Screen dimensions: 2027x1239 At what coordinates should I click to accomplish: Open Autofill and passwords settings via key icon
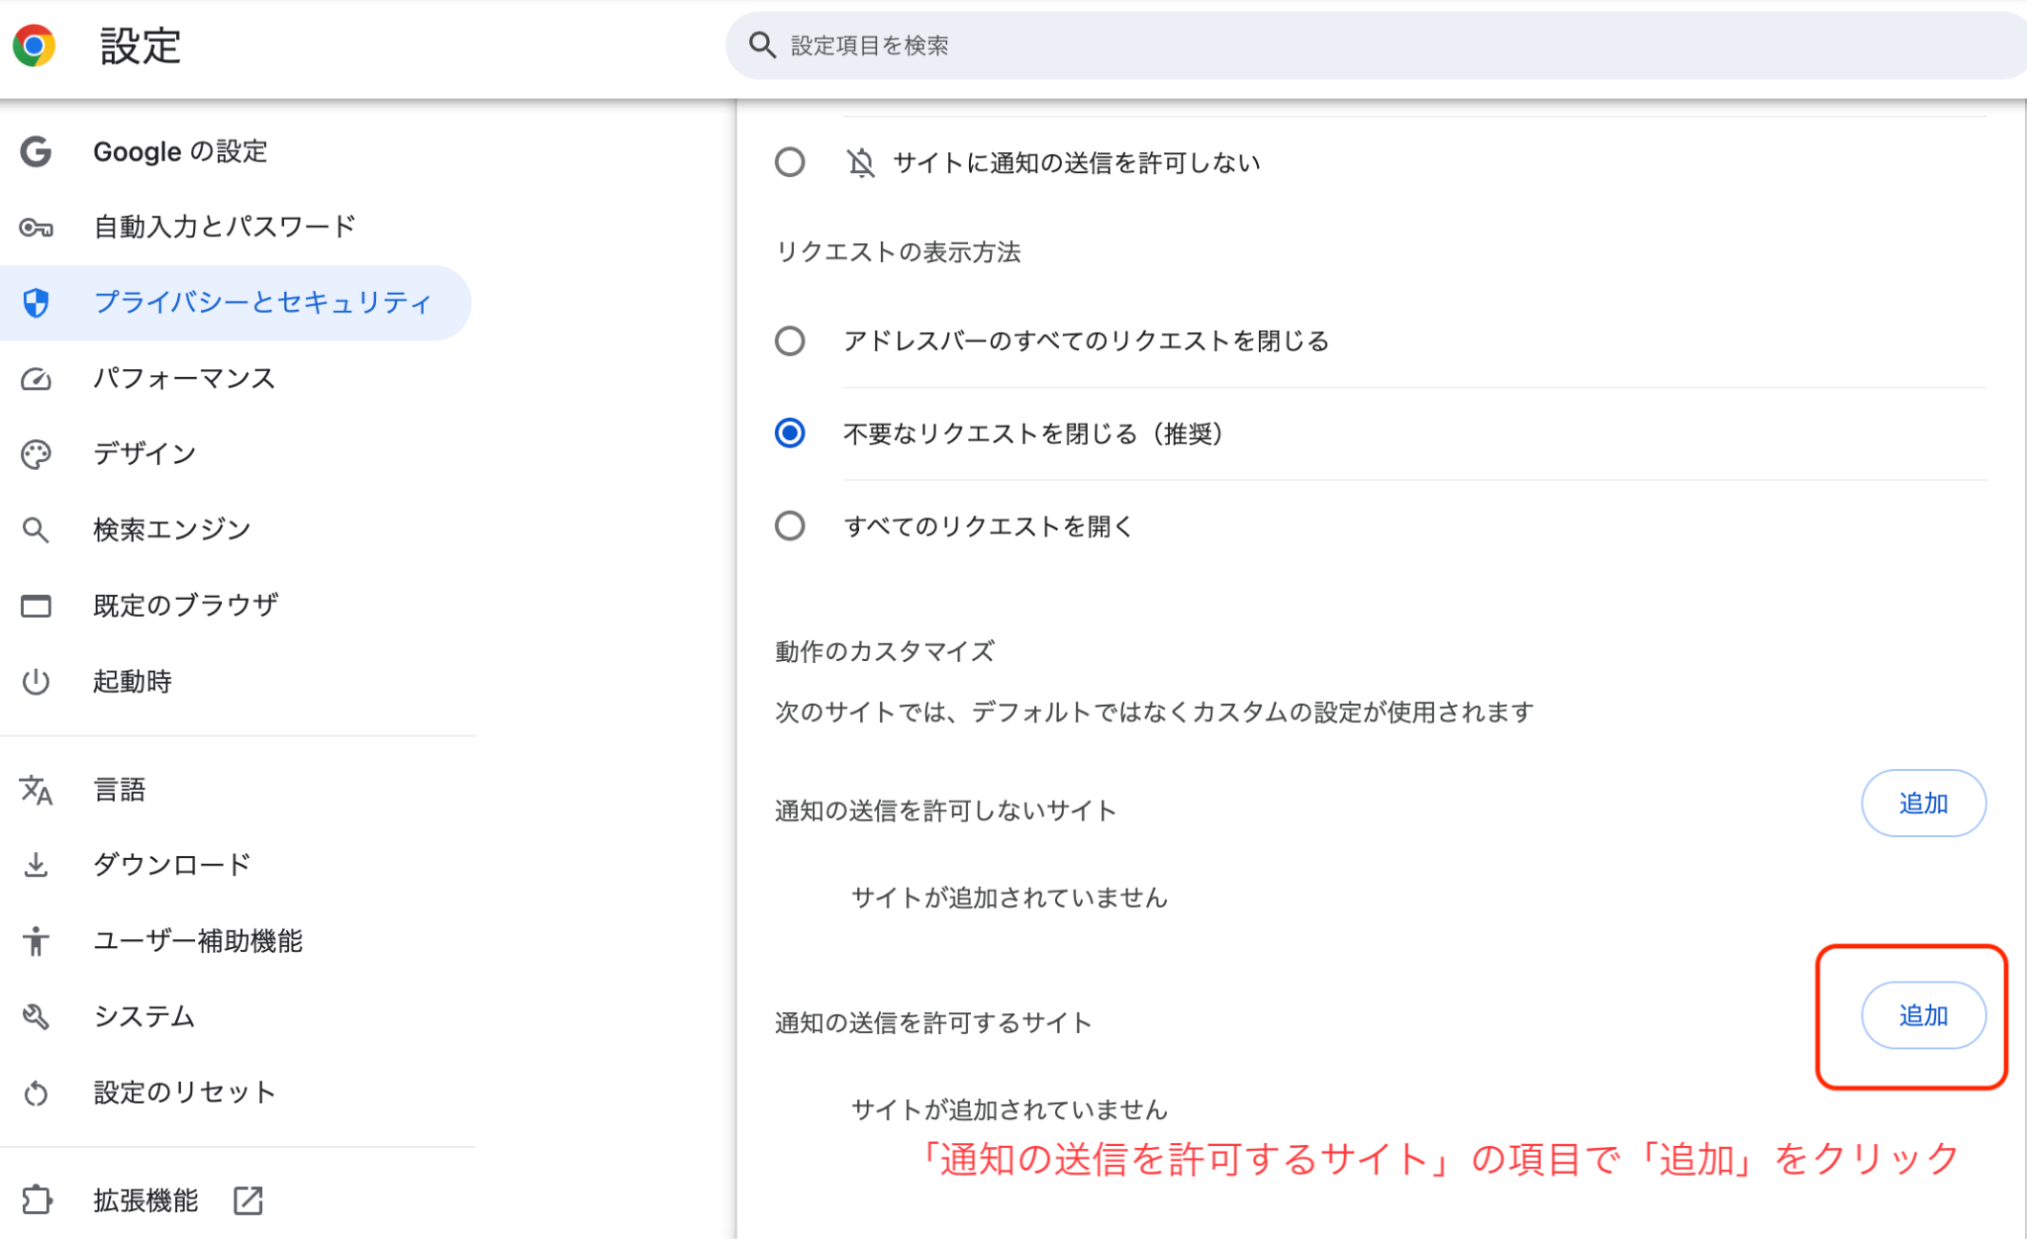tap(37, 227)
